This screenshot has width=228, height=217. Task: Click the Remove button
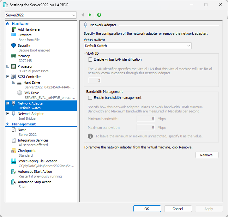(207, 155)
